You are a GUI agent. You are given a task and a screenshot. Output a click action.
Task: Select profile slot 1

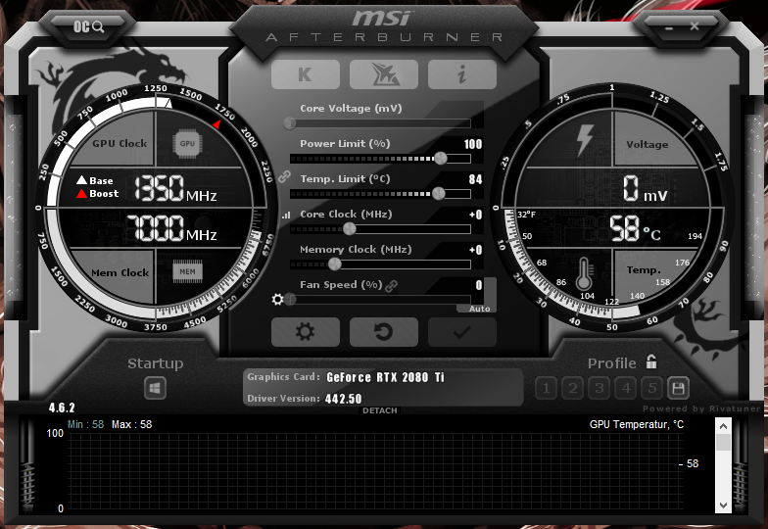pos(547,389)
